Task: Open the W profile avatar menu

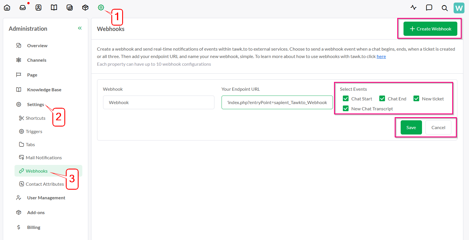Action: pos(459,8)
